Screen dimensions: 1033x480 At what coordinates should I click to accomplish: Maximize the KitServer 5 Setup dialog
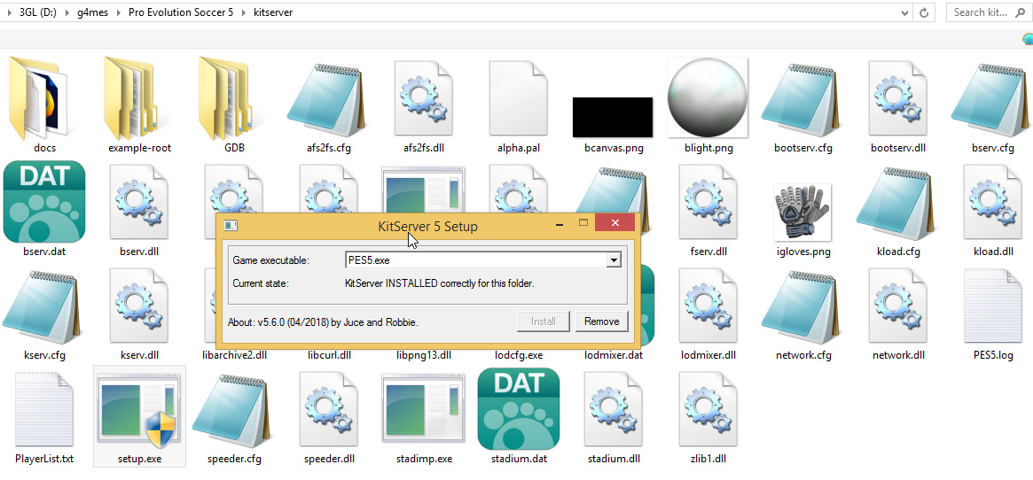click(583, 224)
